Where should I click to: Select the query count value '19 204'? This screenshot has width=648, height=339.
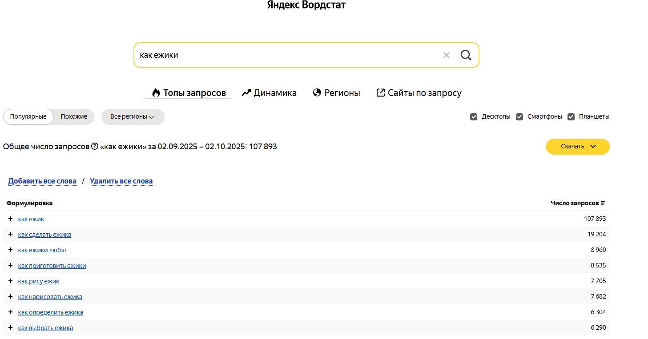point(596,234)
